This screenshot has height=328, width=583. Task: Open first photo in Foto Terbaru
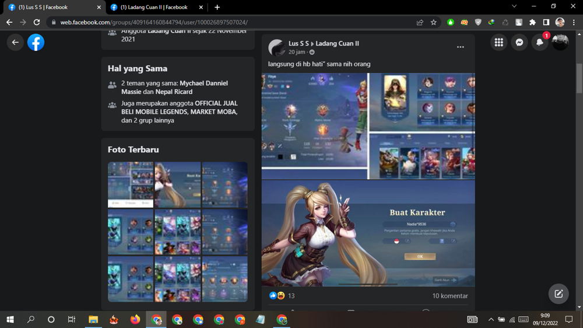[x=131, y=184]
